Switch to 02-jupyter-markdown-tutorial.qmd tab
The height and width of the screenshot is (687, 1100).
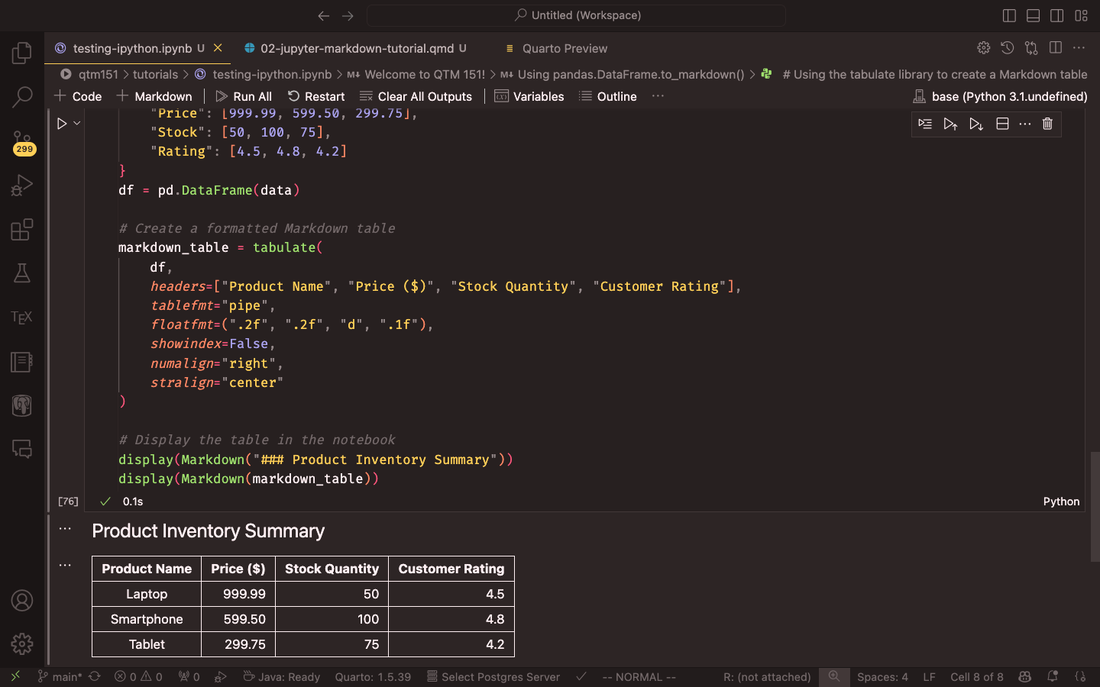pyautogui.click(x=357, y=48)
